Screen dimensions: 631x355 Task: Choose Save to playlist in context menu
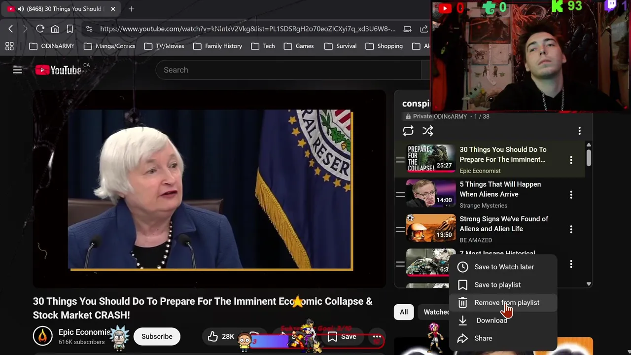coord(503,284)
